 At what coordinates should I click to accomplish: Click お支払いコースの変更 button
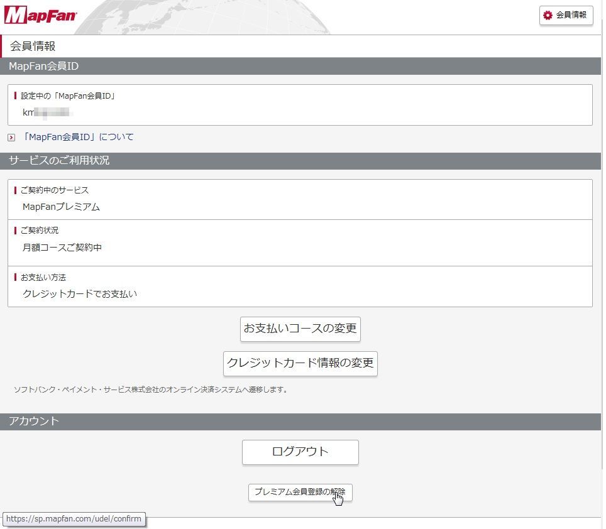pyautogui.click(x=300, y=329)
